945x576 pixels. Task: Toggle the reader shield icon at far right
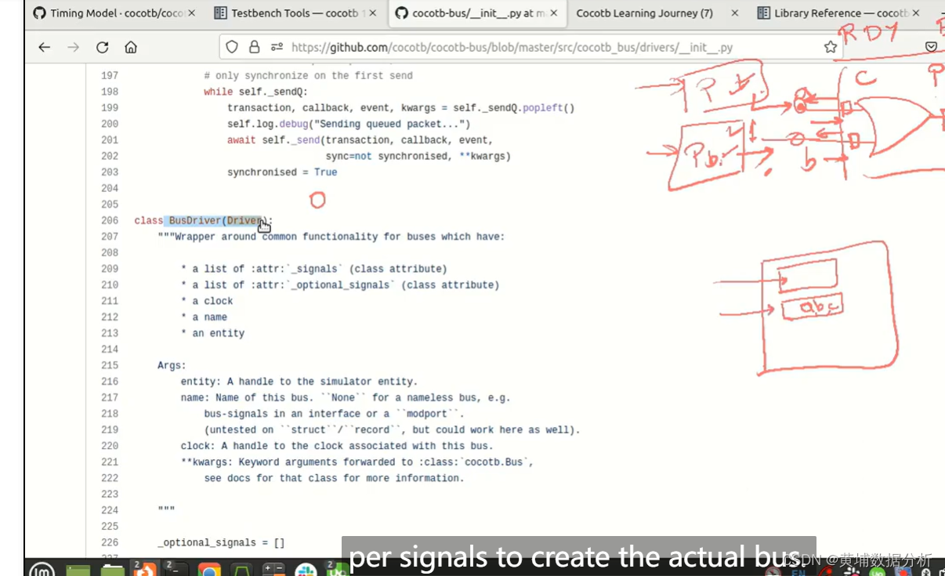(x=931, y=47)
